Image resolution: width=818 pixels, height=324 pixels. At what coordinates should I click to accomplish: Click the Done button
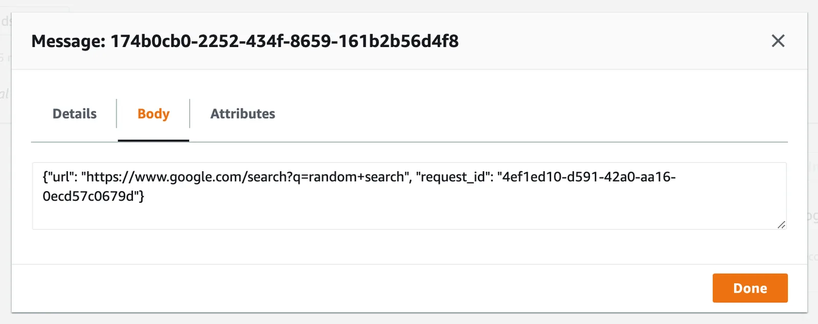coord(750,288)
